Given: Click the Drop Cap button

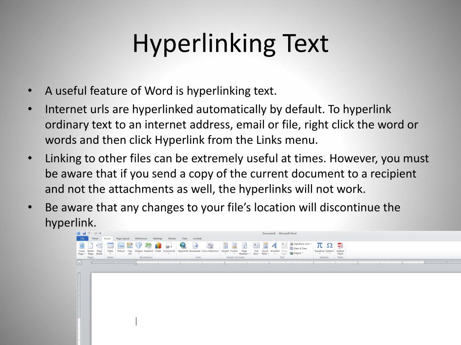Looking at the screenshot, I should 285,248.
